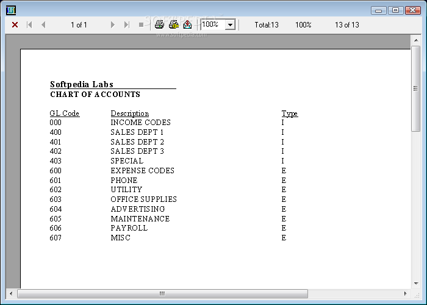The image size is (427, 305).
Task: Click the vertical scrollbar thumb
Action: point(416,89)
